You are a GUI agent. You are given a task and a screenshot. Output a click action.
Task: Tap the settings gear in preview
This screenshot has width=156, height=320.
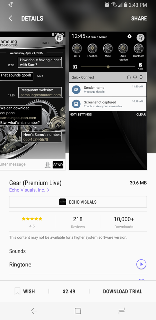[129, 36]
